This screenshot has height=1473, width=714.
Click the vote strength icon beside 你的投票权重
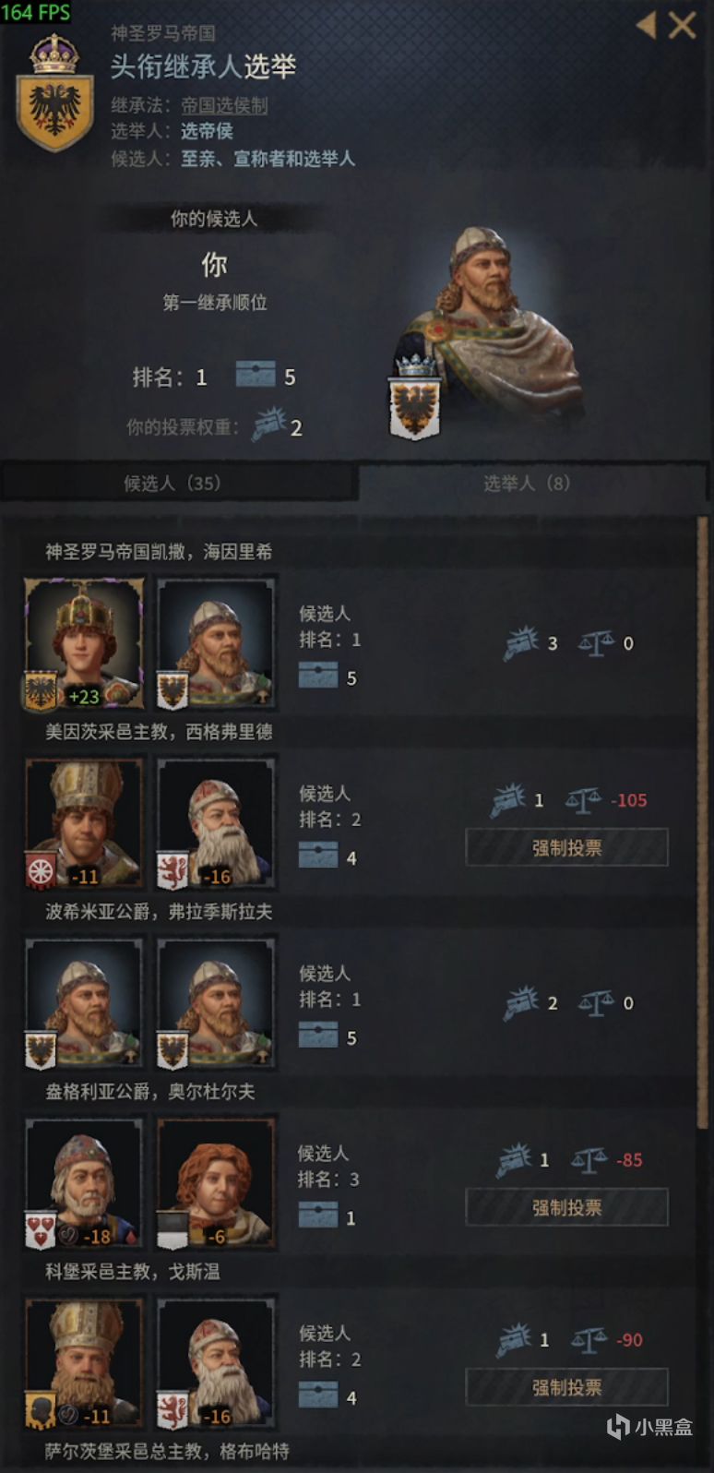coord(269,425)
